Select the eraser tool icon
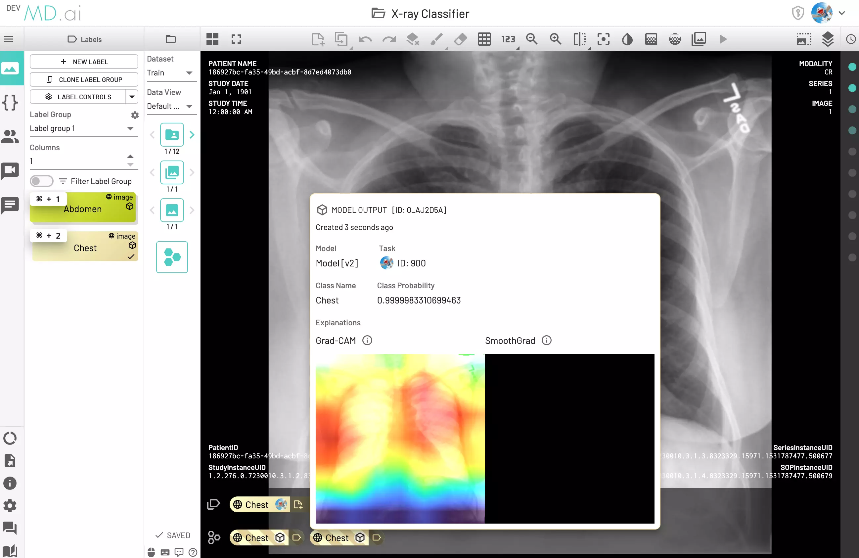 [460, 39]
